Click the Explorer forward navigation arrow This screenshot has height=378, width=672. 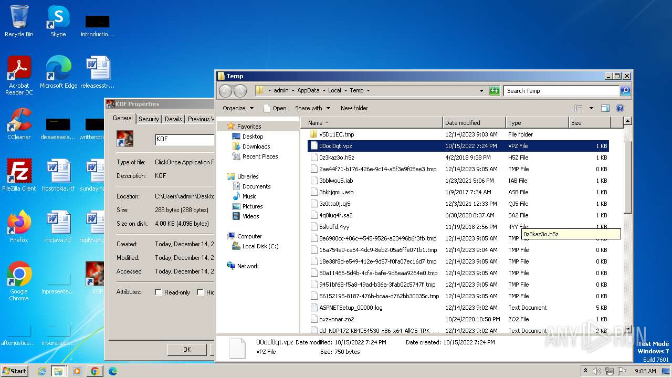pyautogui.click(x=240, y=91)
